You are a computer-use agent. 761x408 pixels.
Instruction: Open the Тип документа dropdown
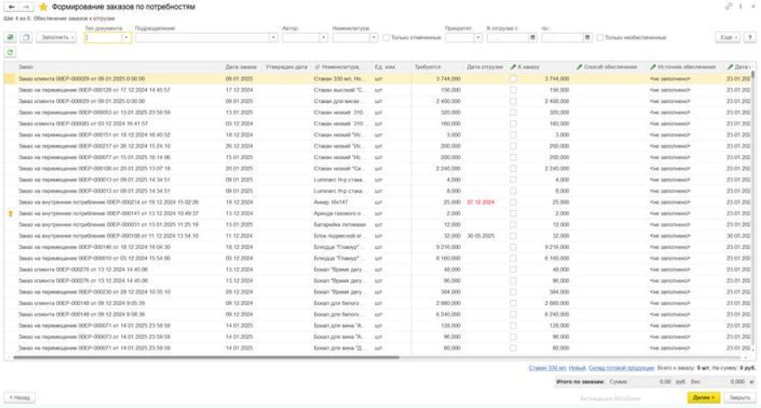point(127,38)
